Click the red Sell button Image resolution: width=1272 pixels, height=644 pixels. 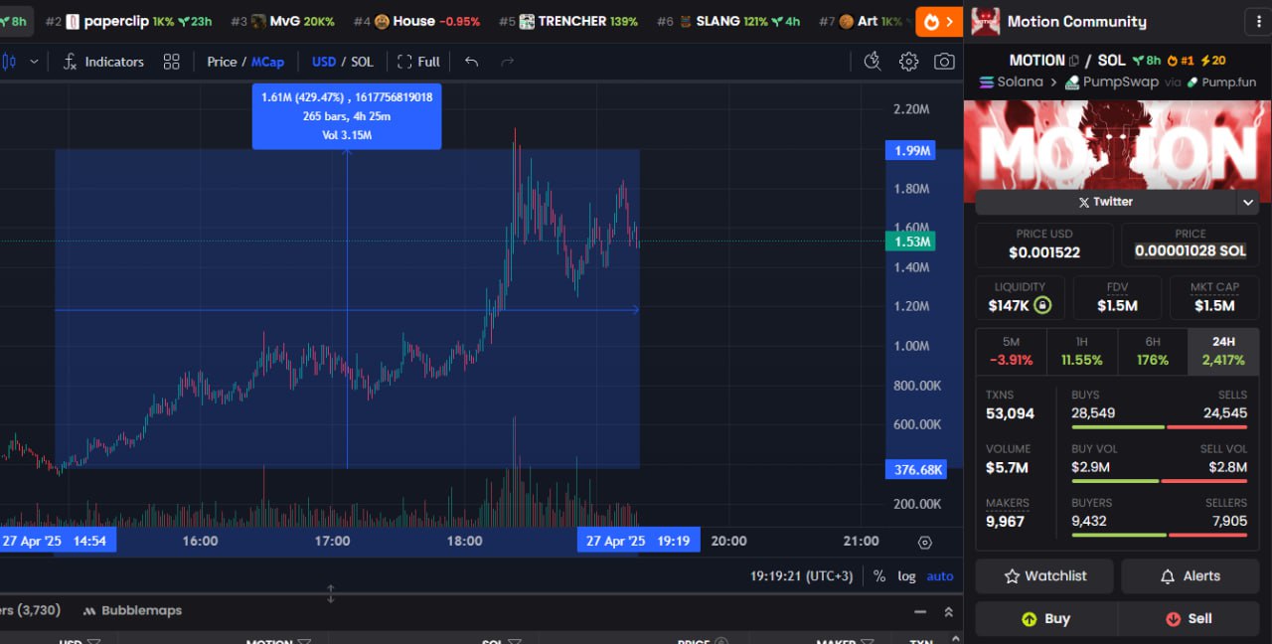tap(1189, 619)
